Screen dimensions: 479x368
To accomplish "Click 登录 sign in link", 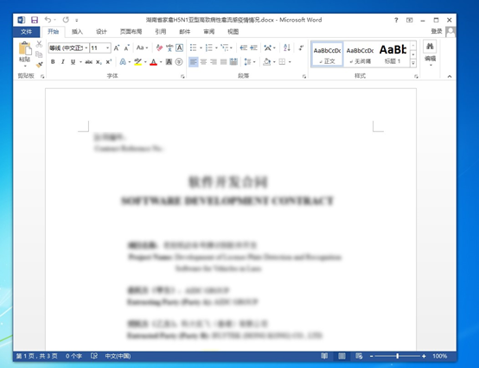I will point(437,31).
